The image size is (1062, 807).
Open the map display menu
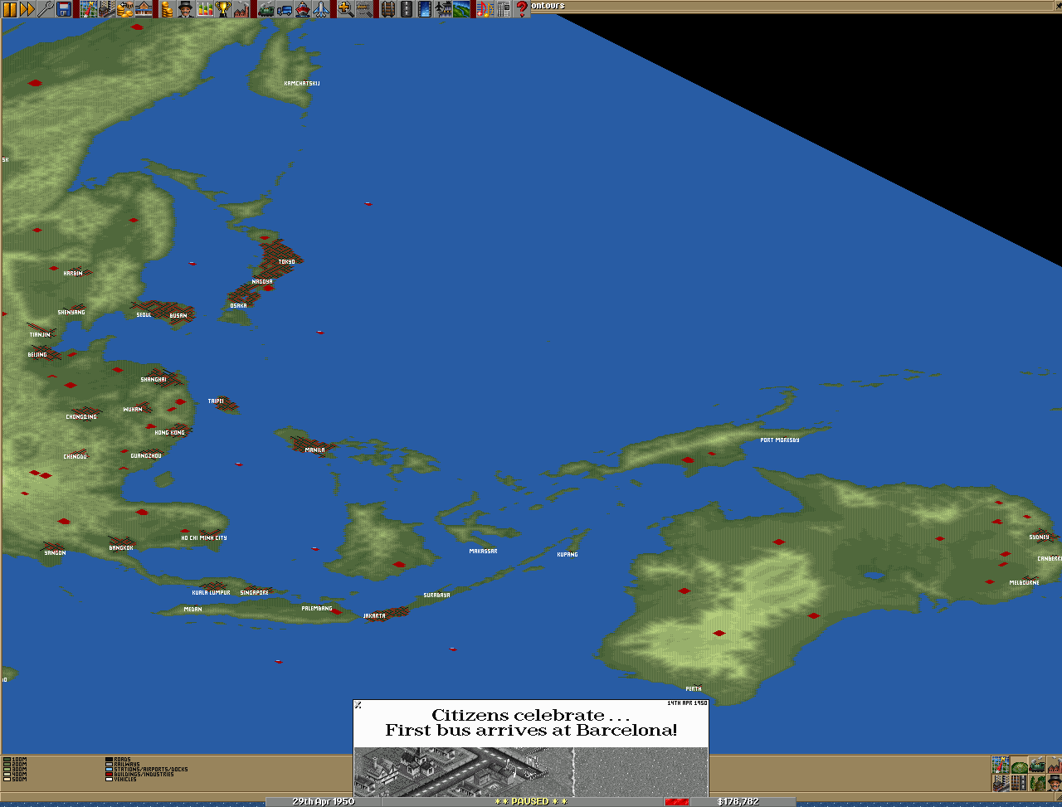[89, 9]
